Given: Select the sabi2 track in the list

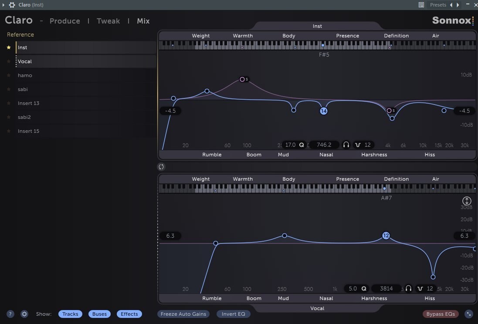Looking at the screenshot, I should [x=86, y=117].
